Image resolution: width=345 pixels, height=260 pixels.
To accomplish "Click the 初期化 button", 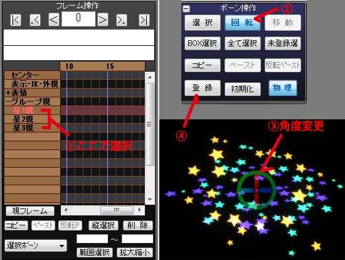I will point(243,89).
